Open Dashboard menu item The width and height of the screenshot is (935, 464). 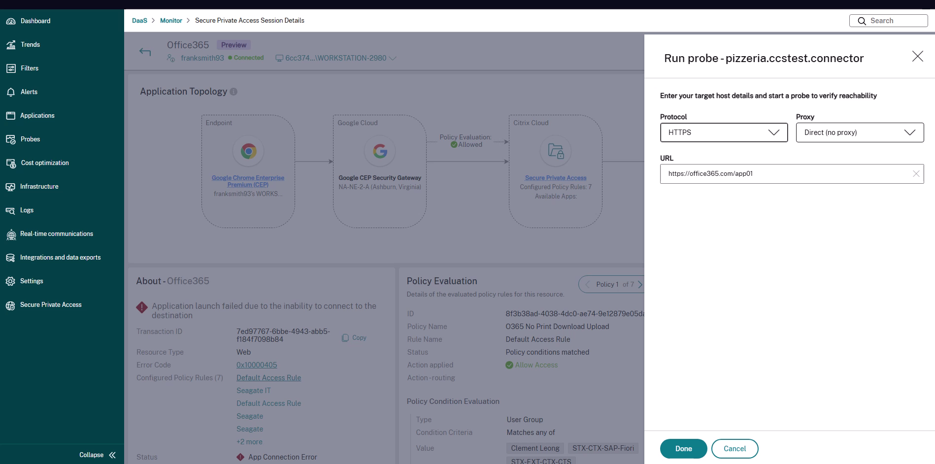click(35, 21)
